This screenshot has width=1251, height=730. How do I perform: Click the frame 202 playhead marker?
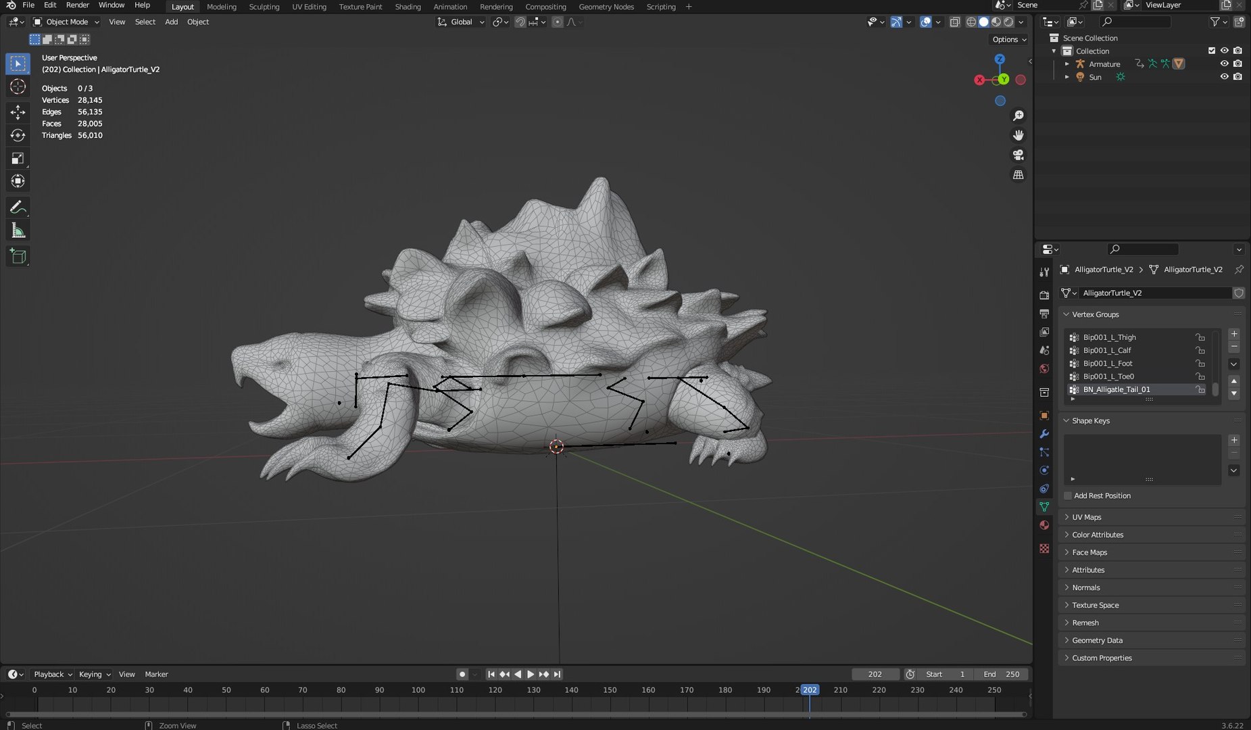pyautogui.click(x=810, y=690)
